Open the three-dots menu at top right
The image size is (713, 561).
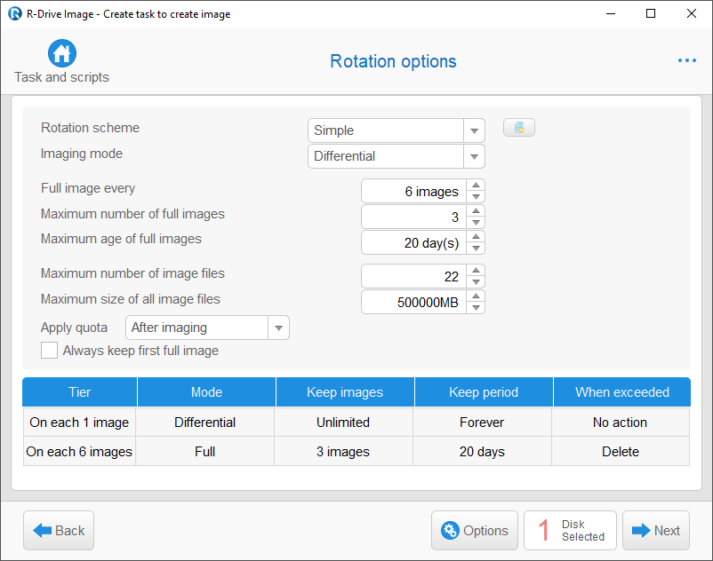(x=686, y=60)
